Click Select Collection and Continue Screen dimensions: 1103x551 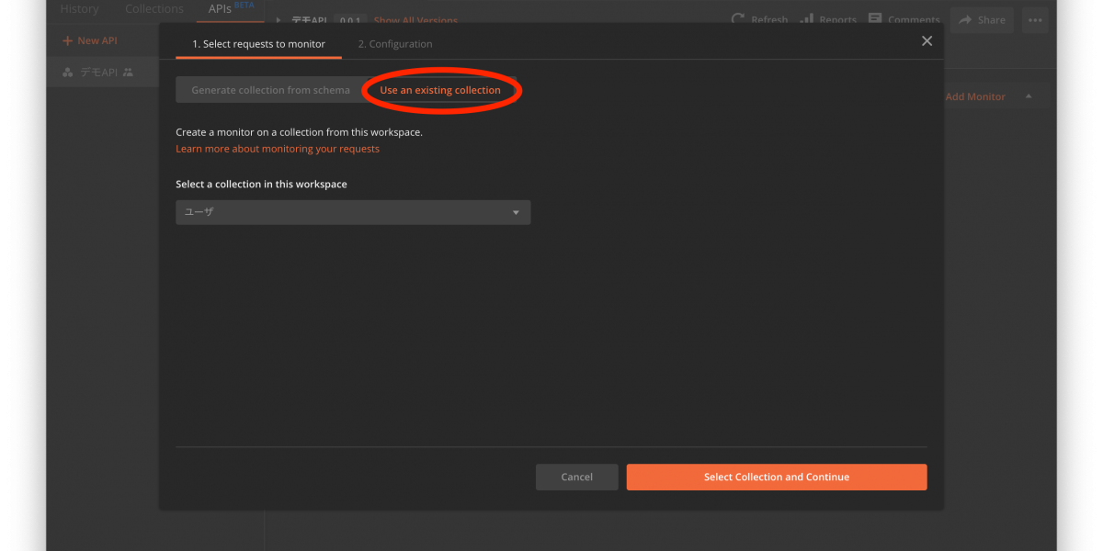777,478
